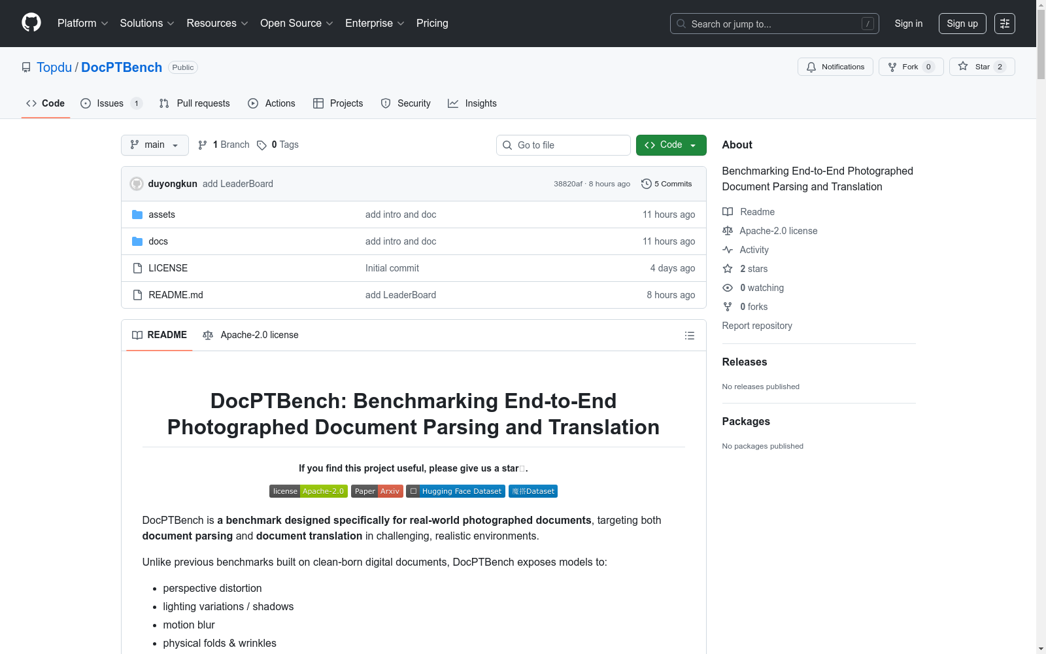Open the duyongkun author link
1046x654 pixels.
point(173,184)
